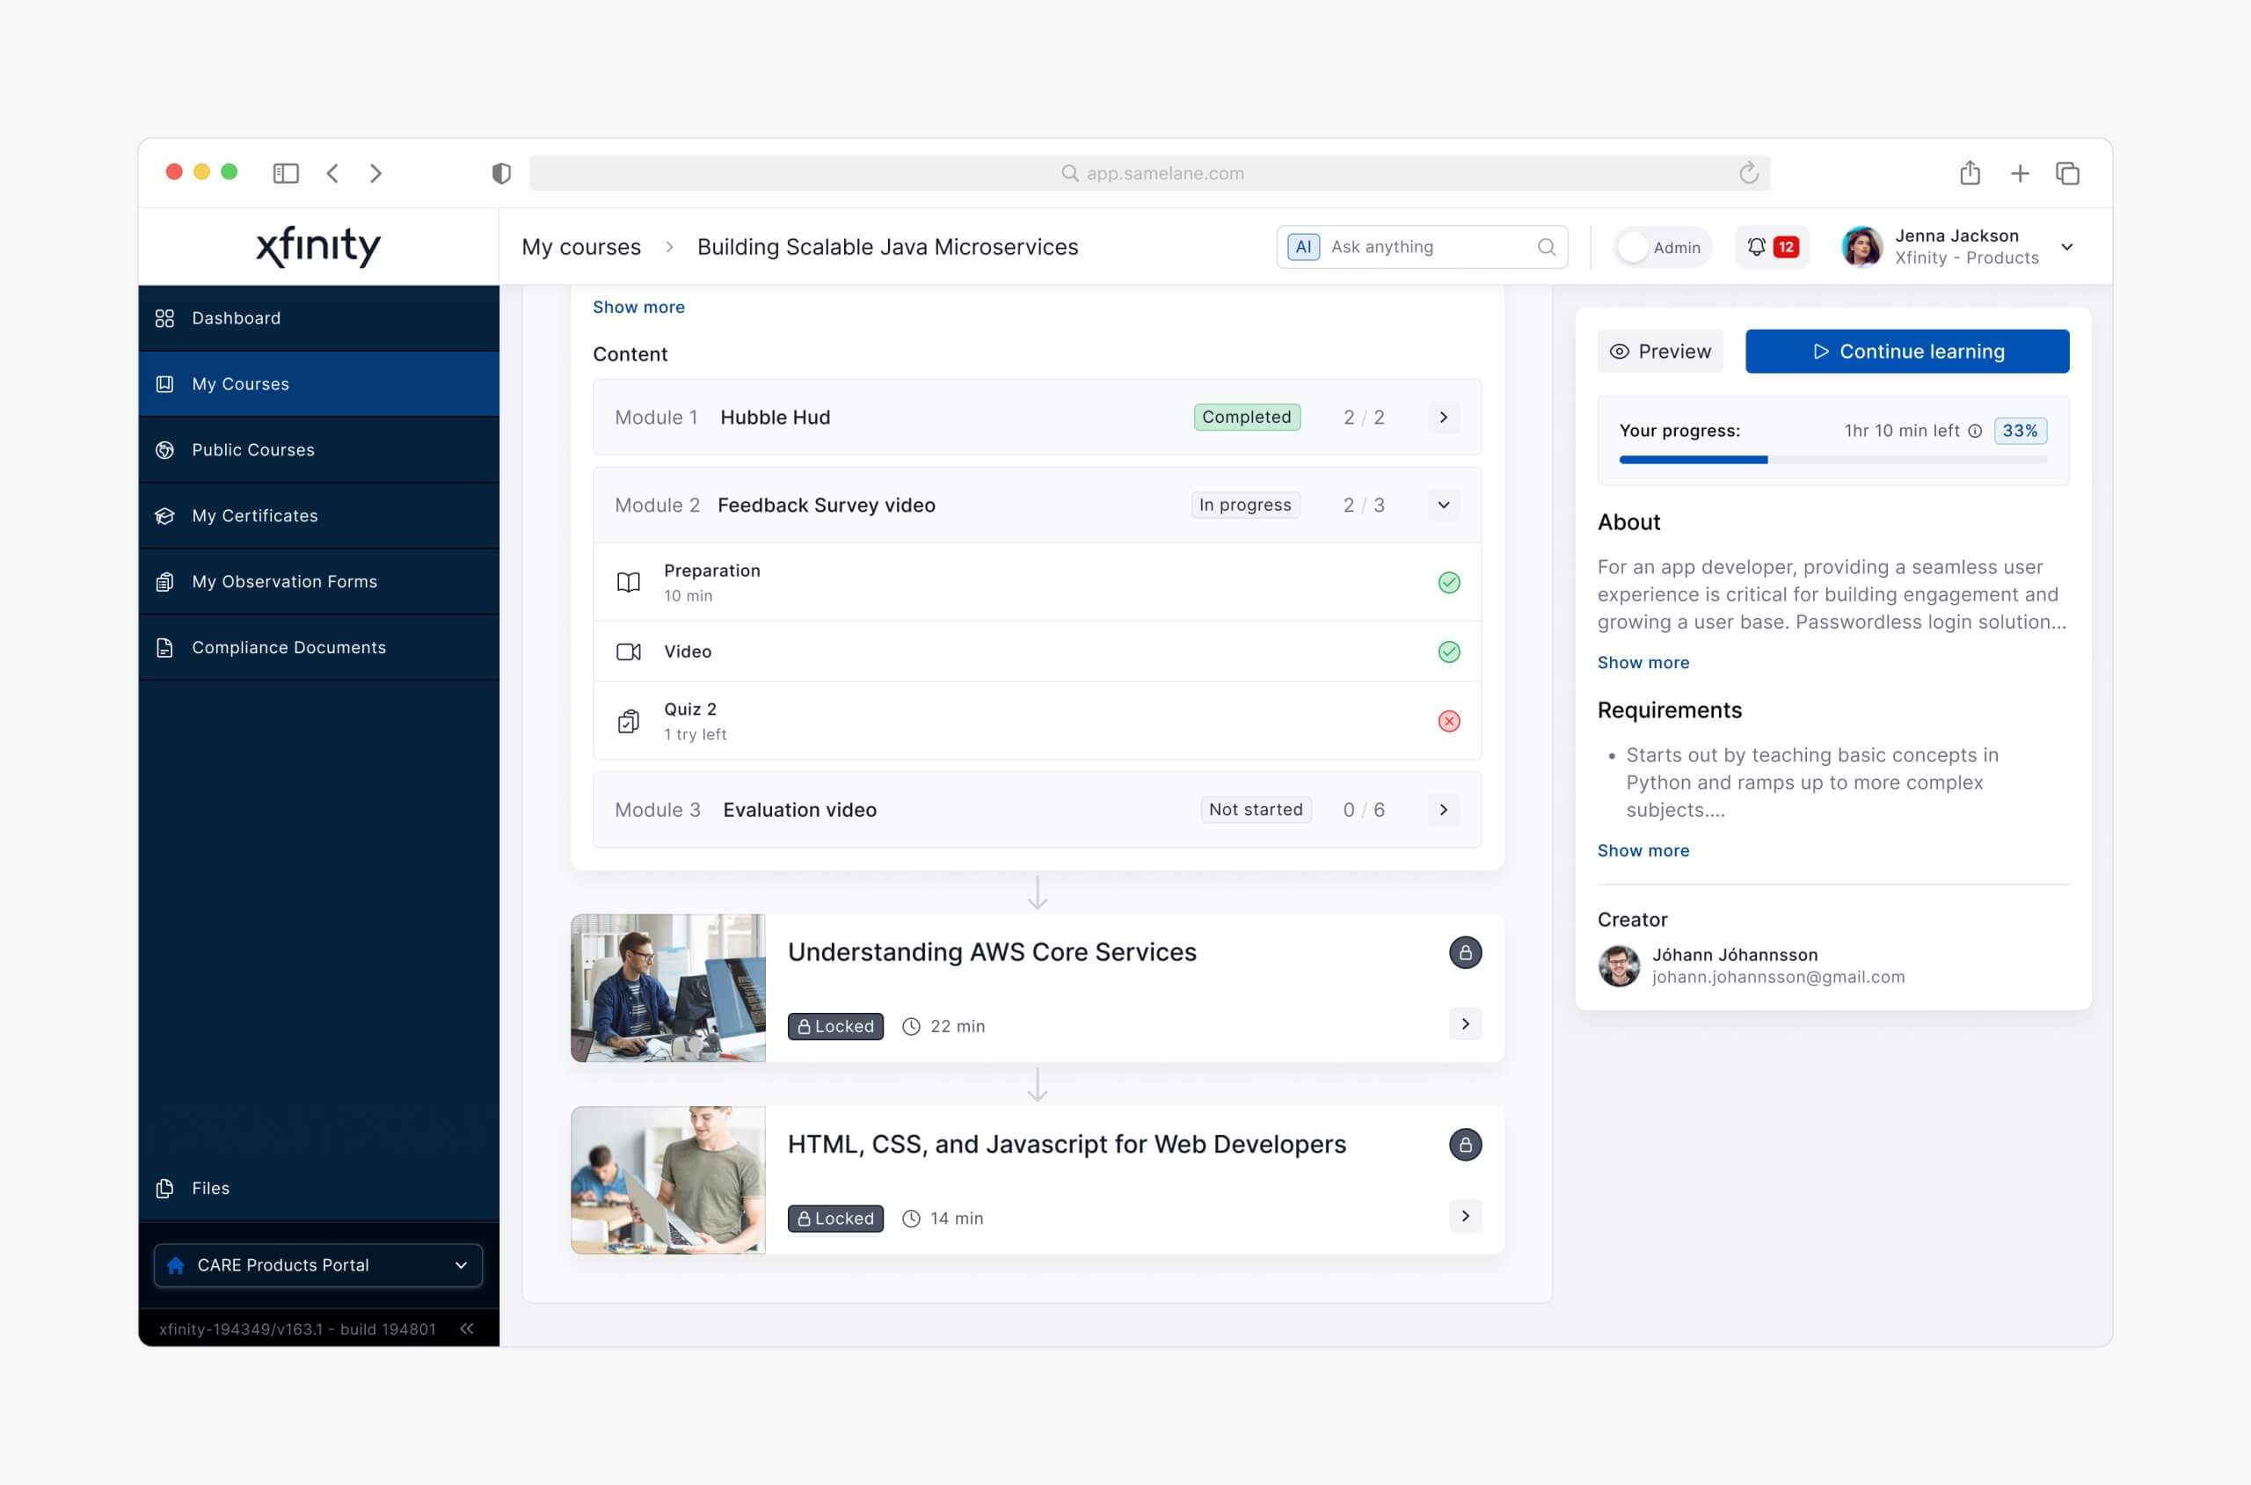This screenshot has height=1485, width=2251.
Task: Click Jenna Jackson's avatar
Action: 1861,247
